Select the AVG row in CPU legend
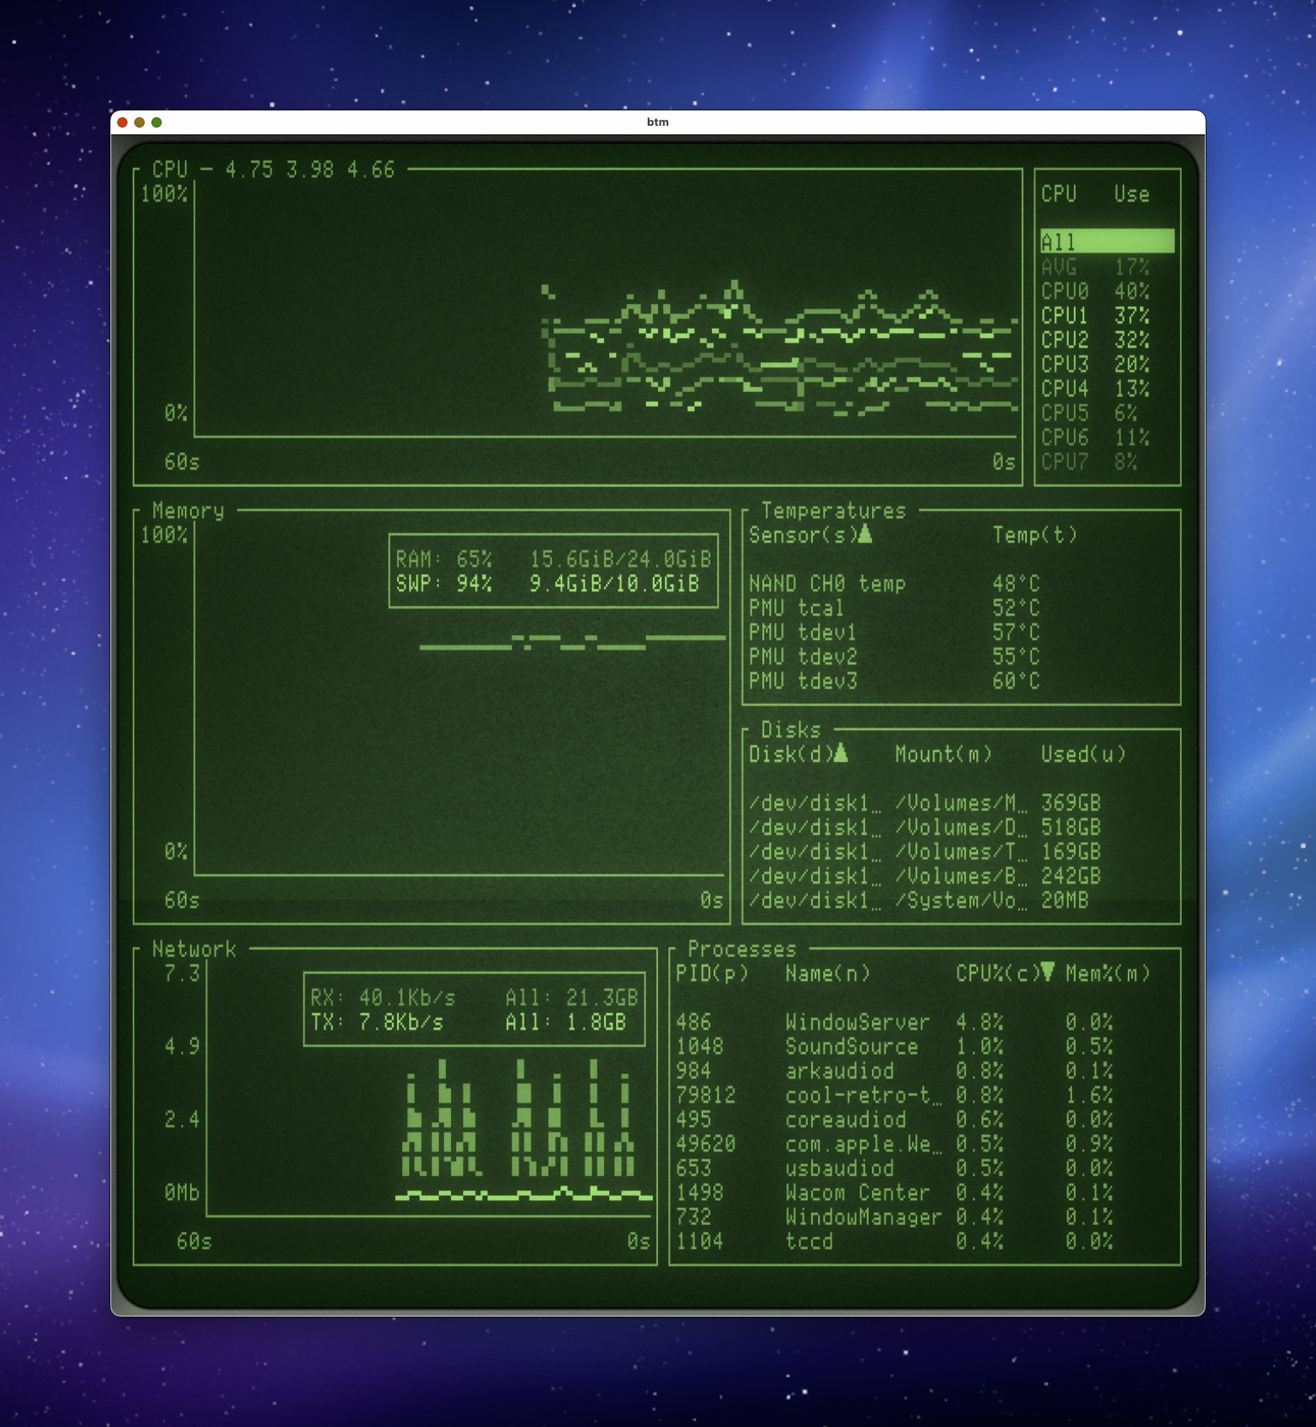Screen dimensions: 1316x1427 pyautogui.click(x=1094, y=267)
